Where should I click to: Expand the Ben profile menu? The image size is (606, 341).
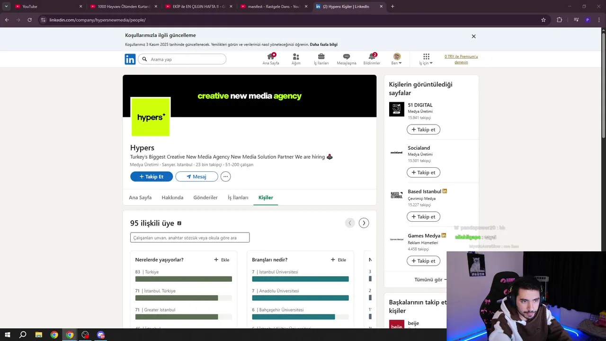pyautogui.click(x=397, y=59)
